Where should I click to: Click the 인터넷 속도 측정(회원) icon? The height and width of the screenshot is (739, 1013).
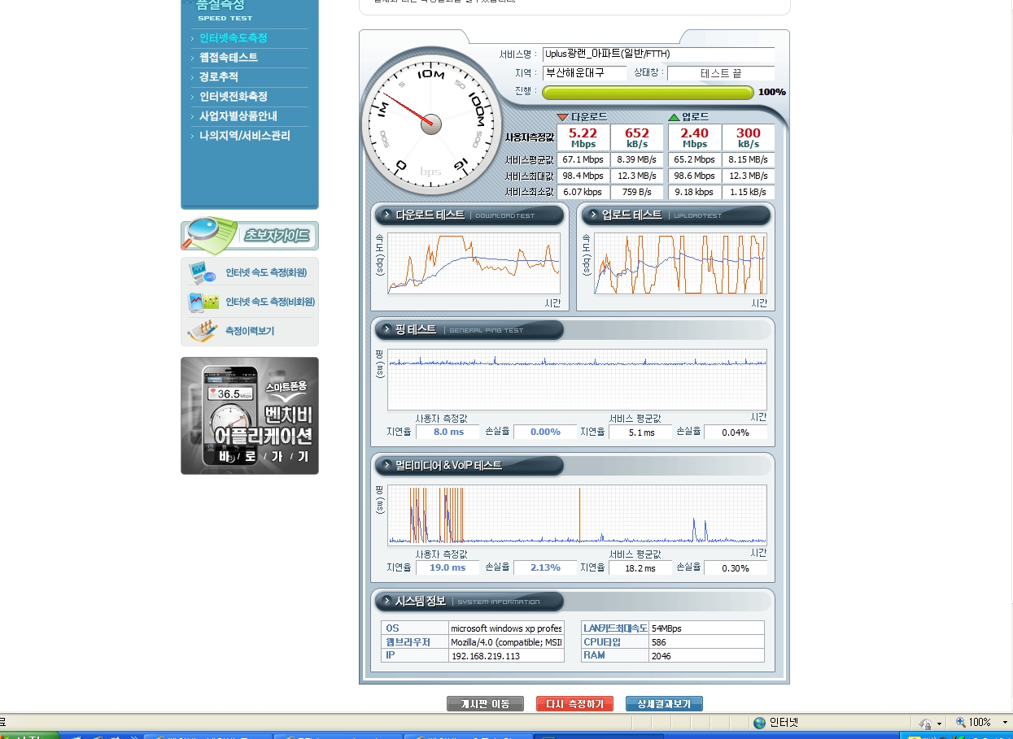coord(202,272)
